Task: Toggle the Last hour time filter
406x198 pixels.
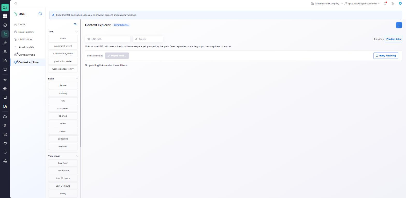Action: 63,163
